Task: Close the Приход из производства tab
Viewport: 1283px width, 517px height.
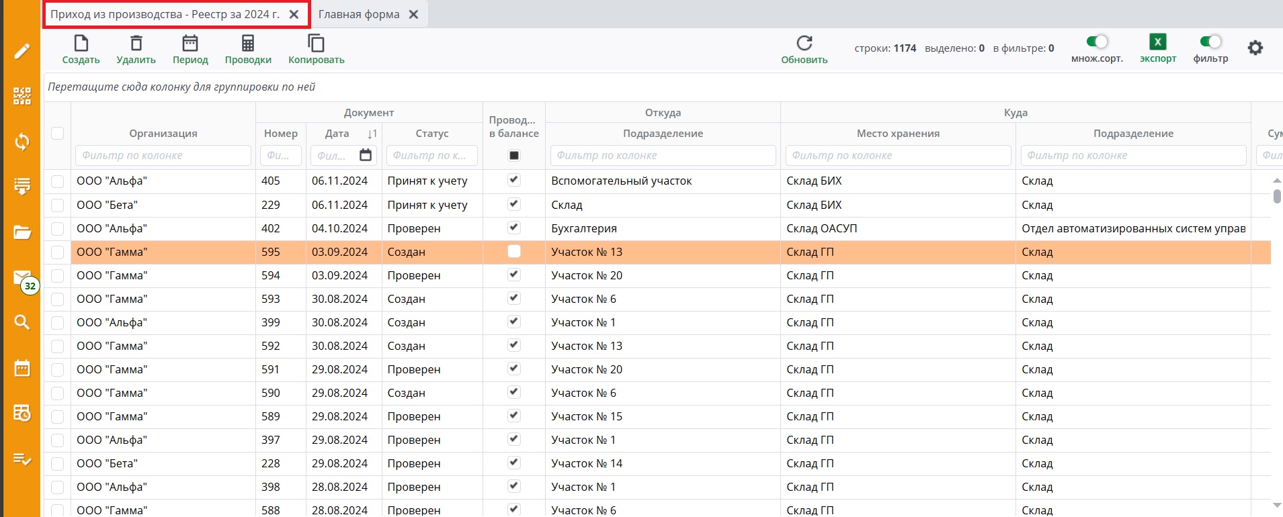Action: (x=294, y=14)
